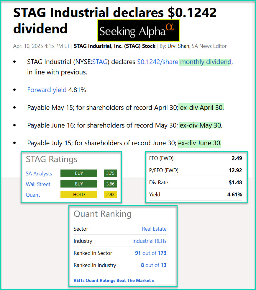Open the Real Estate sector link

[154, 229]
